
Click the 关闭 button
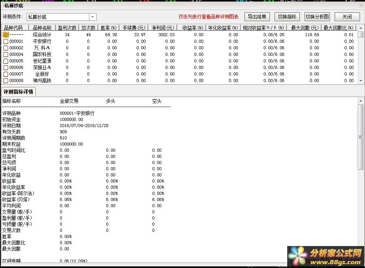point(347,17)
